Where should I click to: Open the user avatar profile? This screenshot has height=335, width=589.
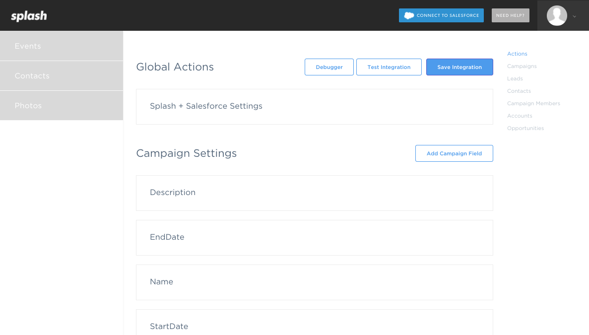(557, 15)
